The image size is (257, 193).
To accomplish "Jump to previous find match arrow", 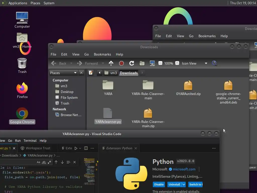I will pyautogui.click(x=56, y=162).
